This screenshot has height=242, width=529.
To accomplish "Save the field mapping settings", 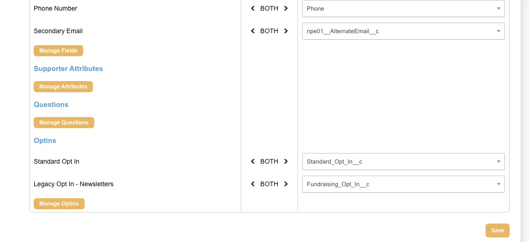I will pos(497,230).
